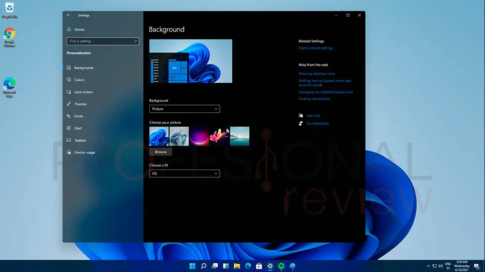Image resolution: width=485 pixels, height=272 pixels.
Task: Open the Background type dropdown showing Picture
Action: (x=185, y=109)
